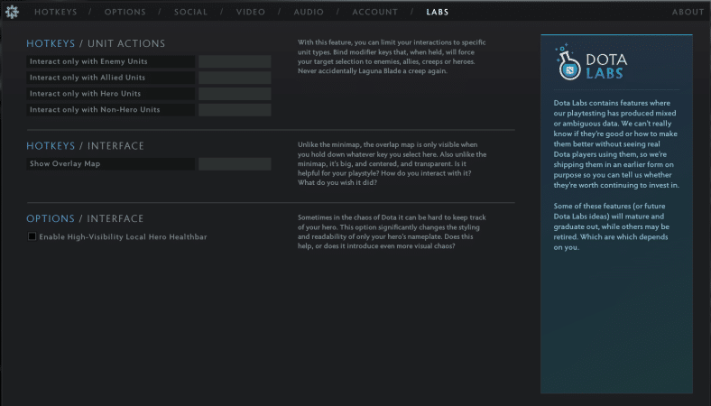Click the "Never accidentally Laguna Blade a creep again" text
Viewport: 711px width, 406px height.
coord(373,71)
